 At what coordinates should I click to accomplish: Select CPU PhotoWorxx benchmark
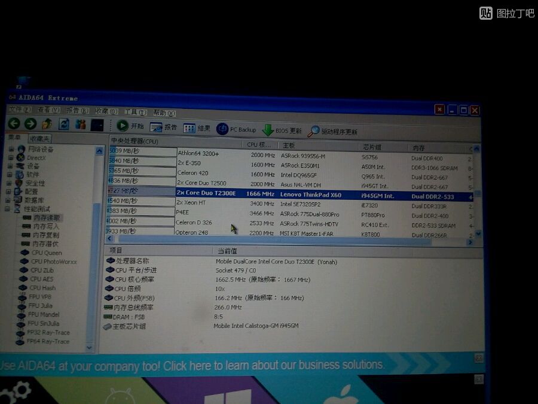(54, 262)
